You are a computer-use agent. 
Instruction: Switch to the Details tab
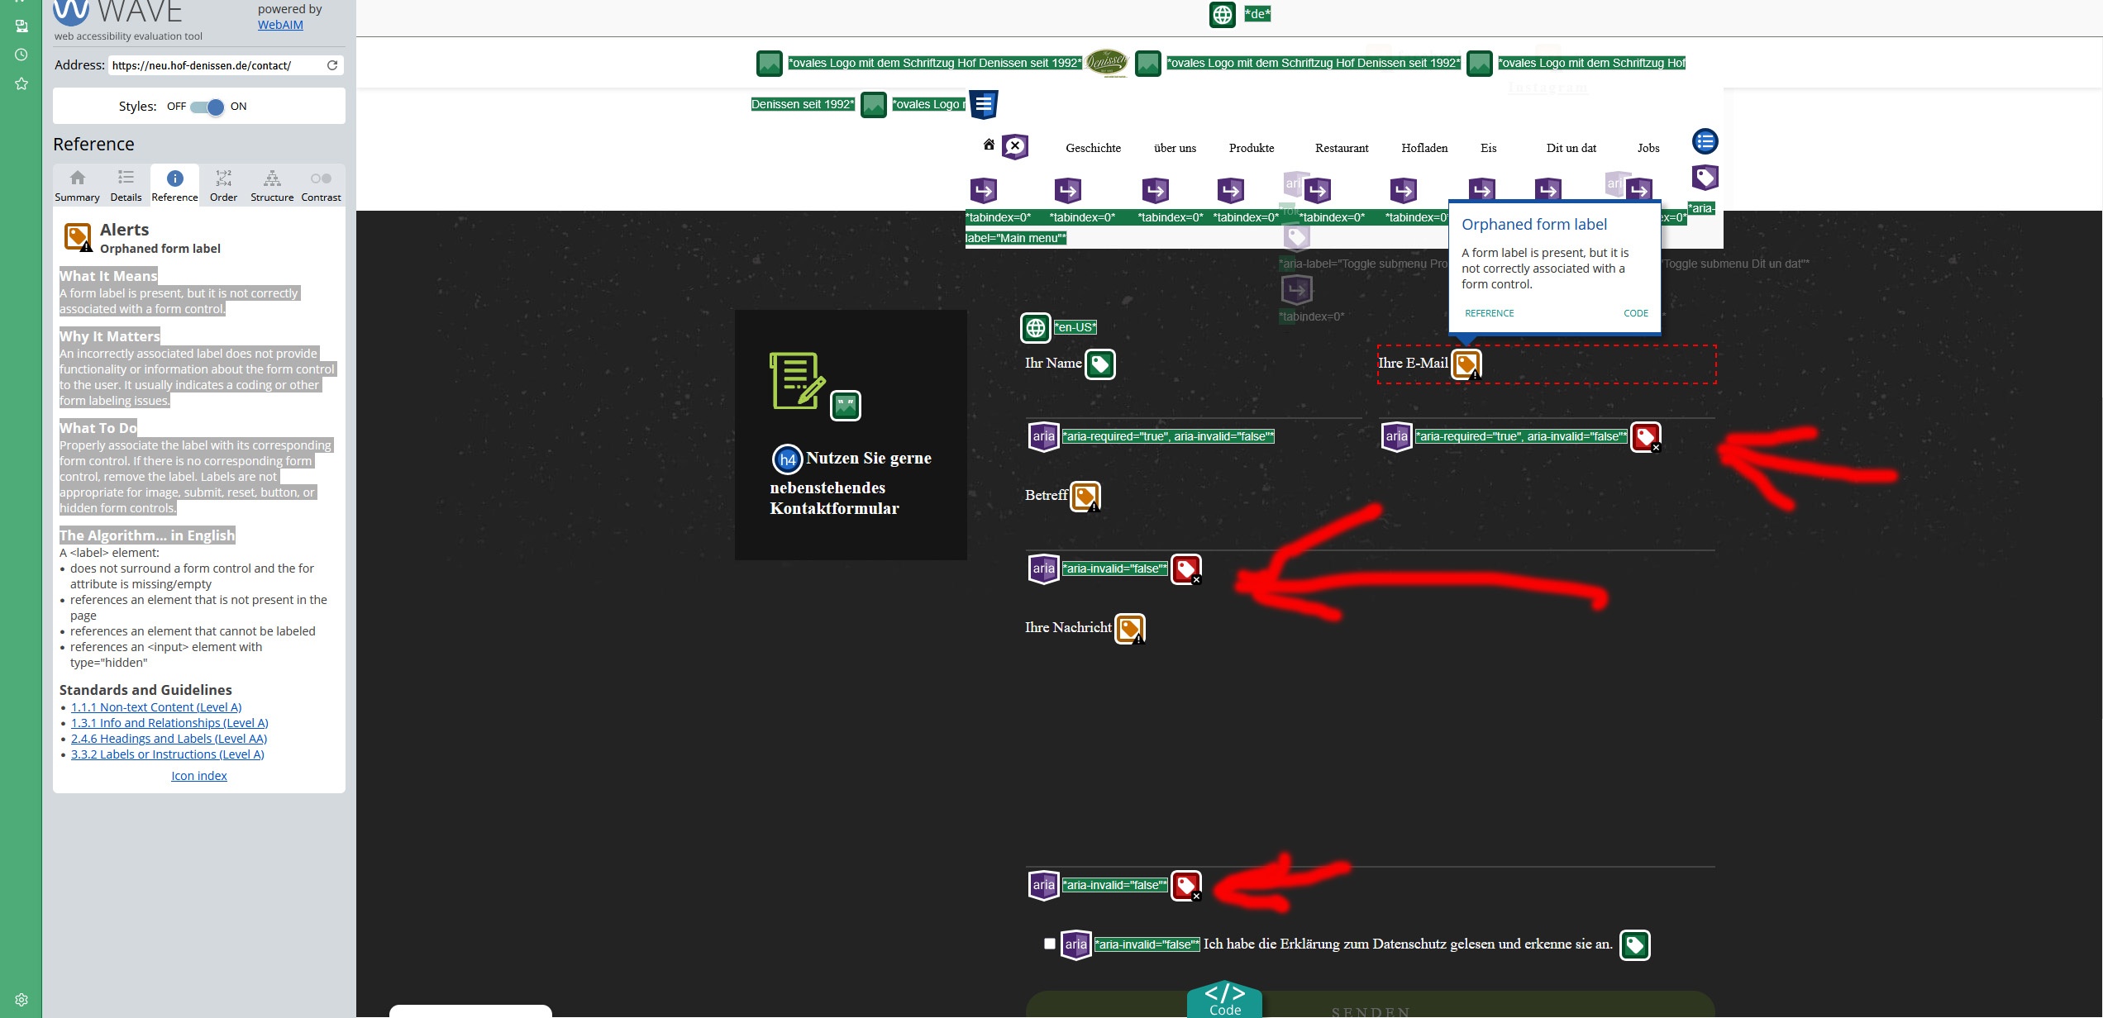(126, 185)
